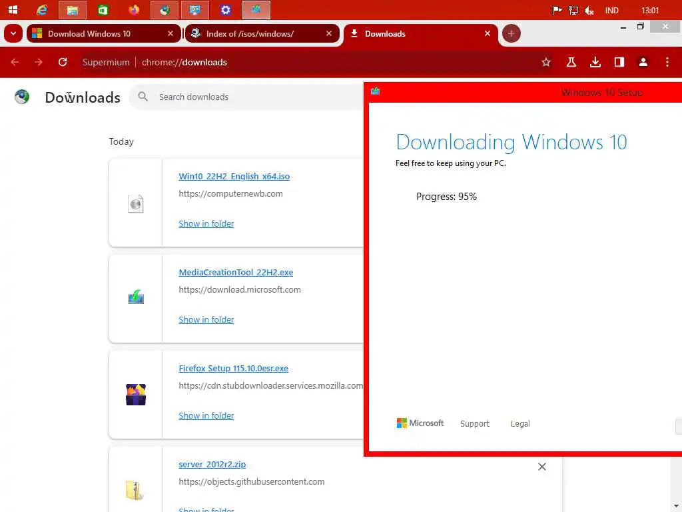Click the https://download.microsoft.com source text
The image size is (682, 512).
pyautogui.click(x=239, y=290)
